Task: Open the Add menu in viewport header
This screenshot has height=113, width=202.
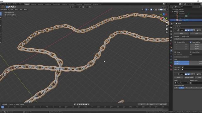Action: (21, 10)
